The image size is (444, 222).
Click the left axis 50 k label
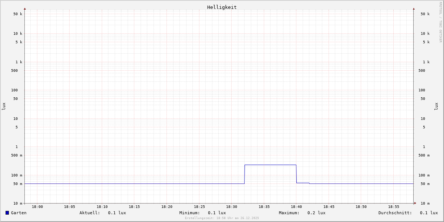point(18,14)
